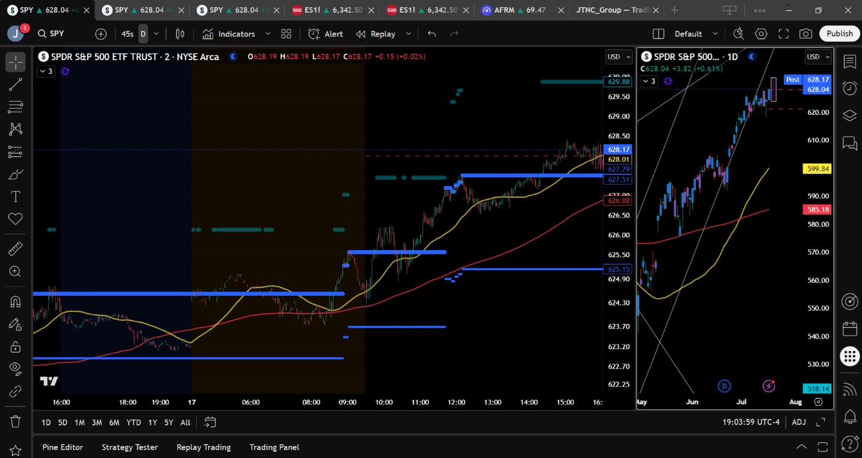Redo the chart action
The image size is (862, 458).
point(454,34)
